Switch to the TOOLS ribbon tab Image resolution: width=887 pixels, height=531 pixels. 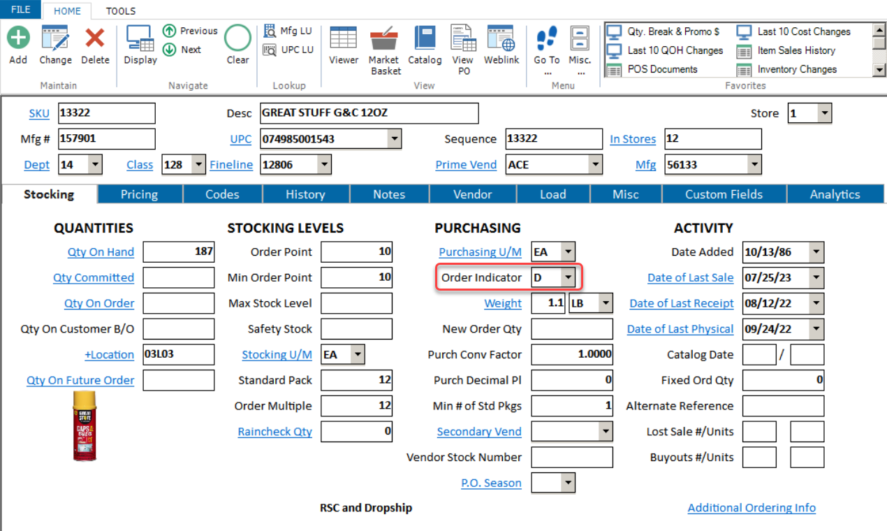[121, 11]
